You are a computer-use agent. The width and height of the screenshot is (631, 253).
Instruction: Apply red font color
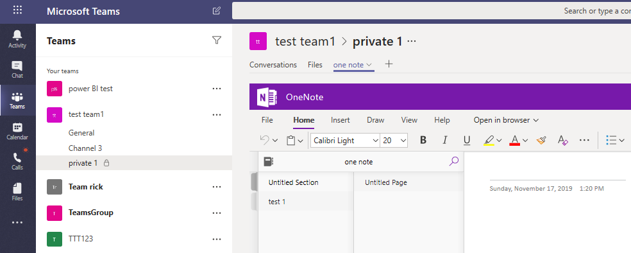pos(514,140)
